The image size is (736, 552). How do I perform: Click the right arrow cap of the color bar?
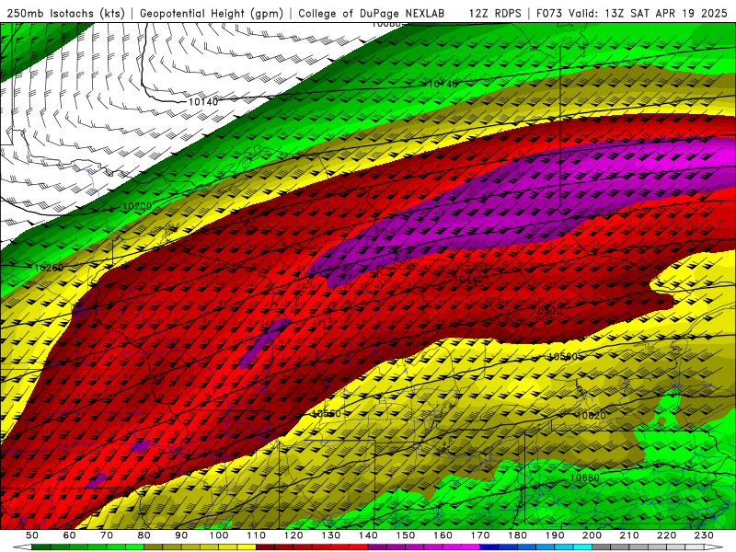pos(714,547)
